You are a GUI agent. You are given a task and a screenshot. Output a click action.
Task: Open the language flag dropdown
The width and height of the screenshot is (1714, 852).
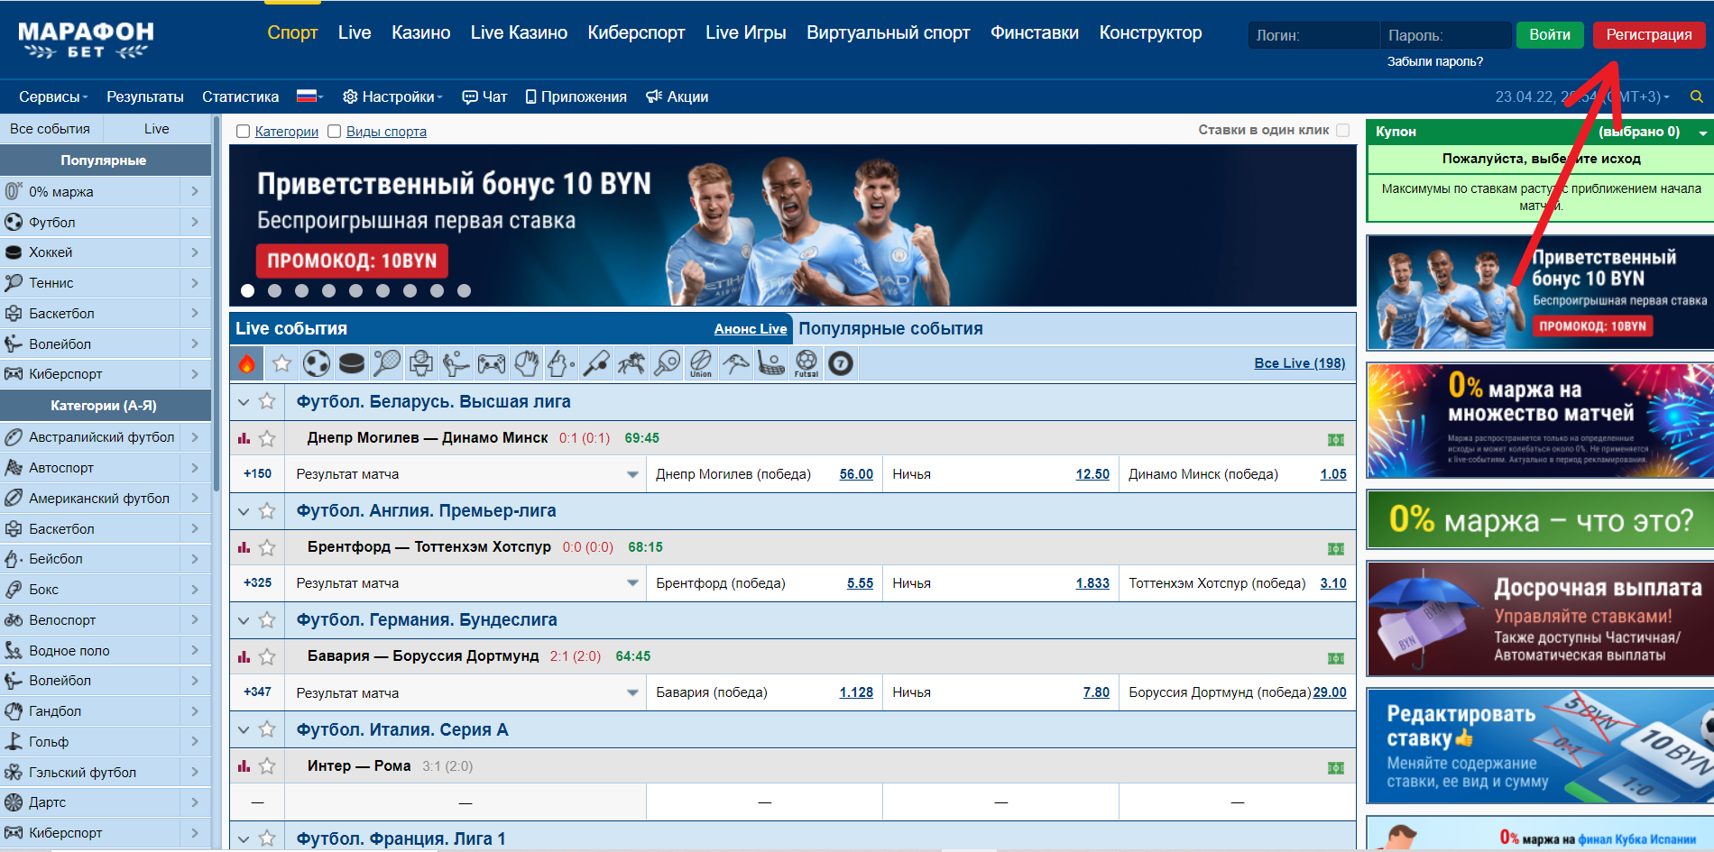tap(310, 96)
